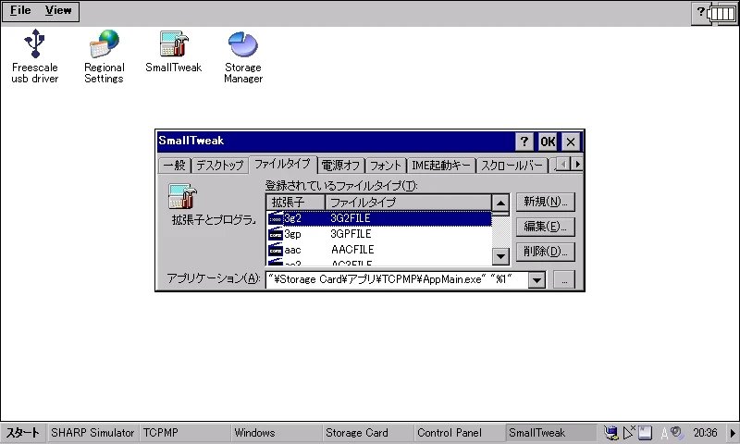Click the tab strip left scroll arrow

tap(563, 165)
